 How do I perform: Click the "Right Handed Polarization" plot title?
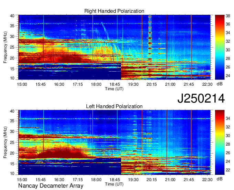(114, 11)
